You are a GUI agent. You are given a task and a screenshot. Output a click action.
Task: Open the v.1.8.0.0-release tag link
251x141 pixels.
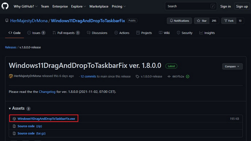[x=151, y=76]
